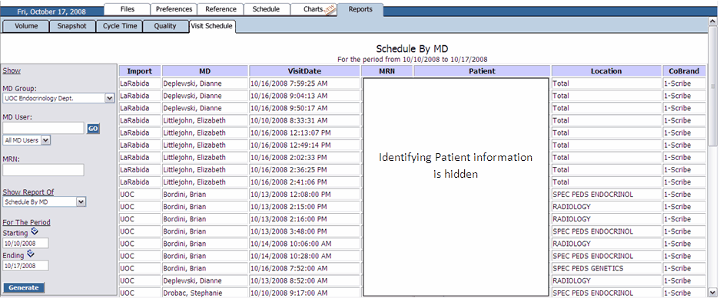Click the Ending date field
The height and width of the screenshot is (298, 720).
25,265
